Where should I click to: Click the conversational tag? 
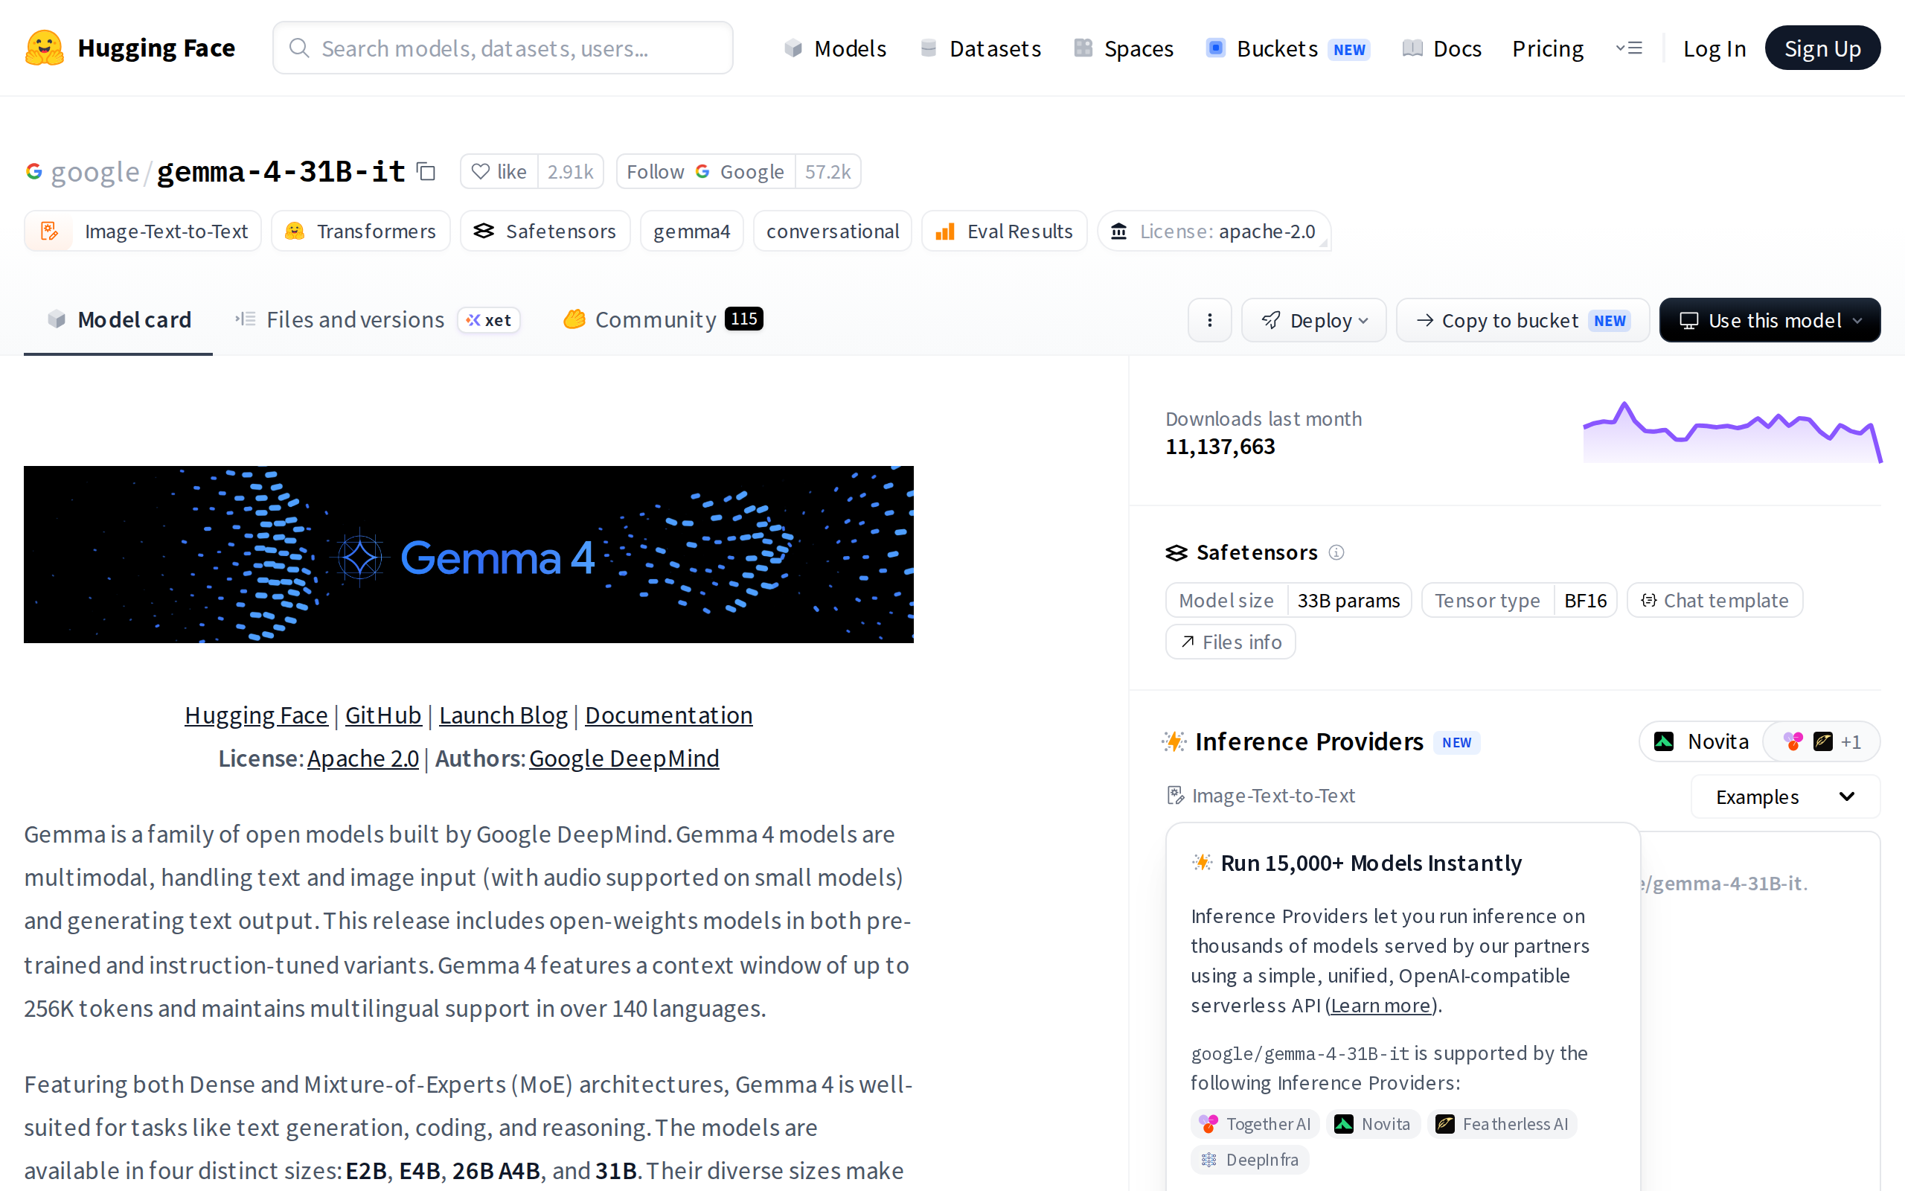832,231
